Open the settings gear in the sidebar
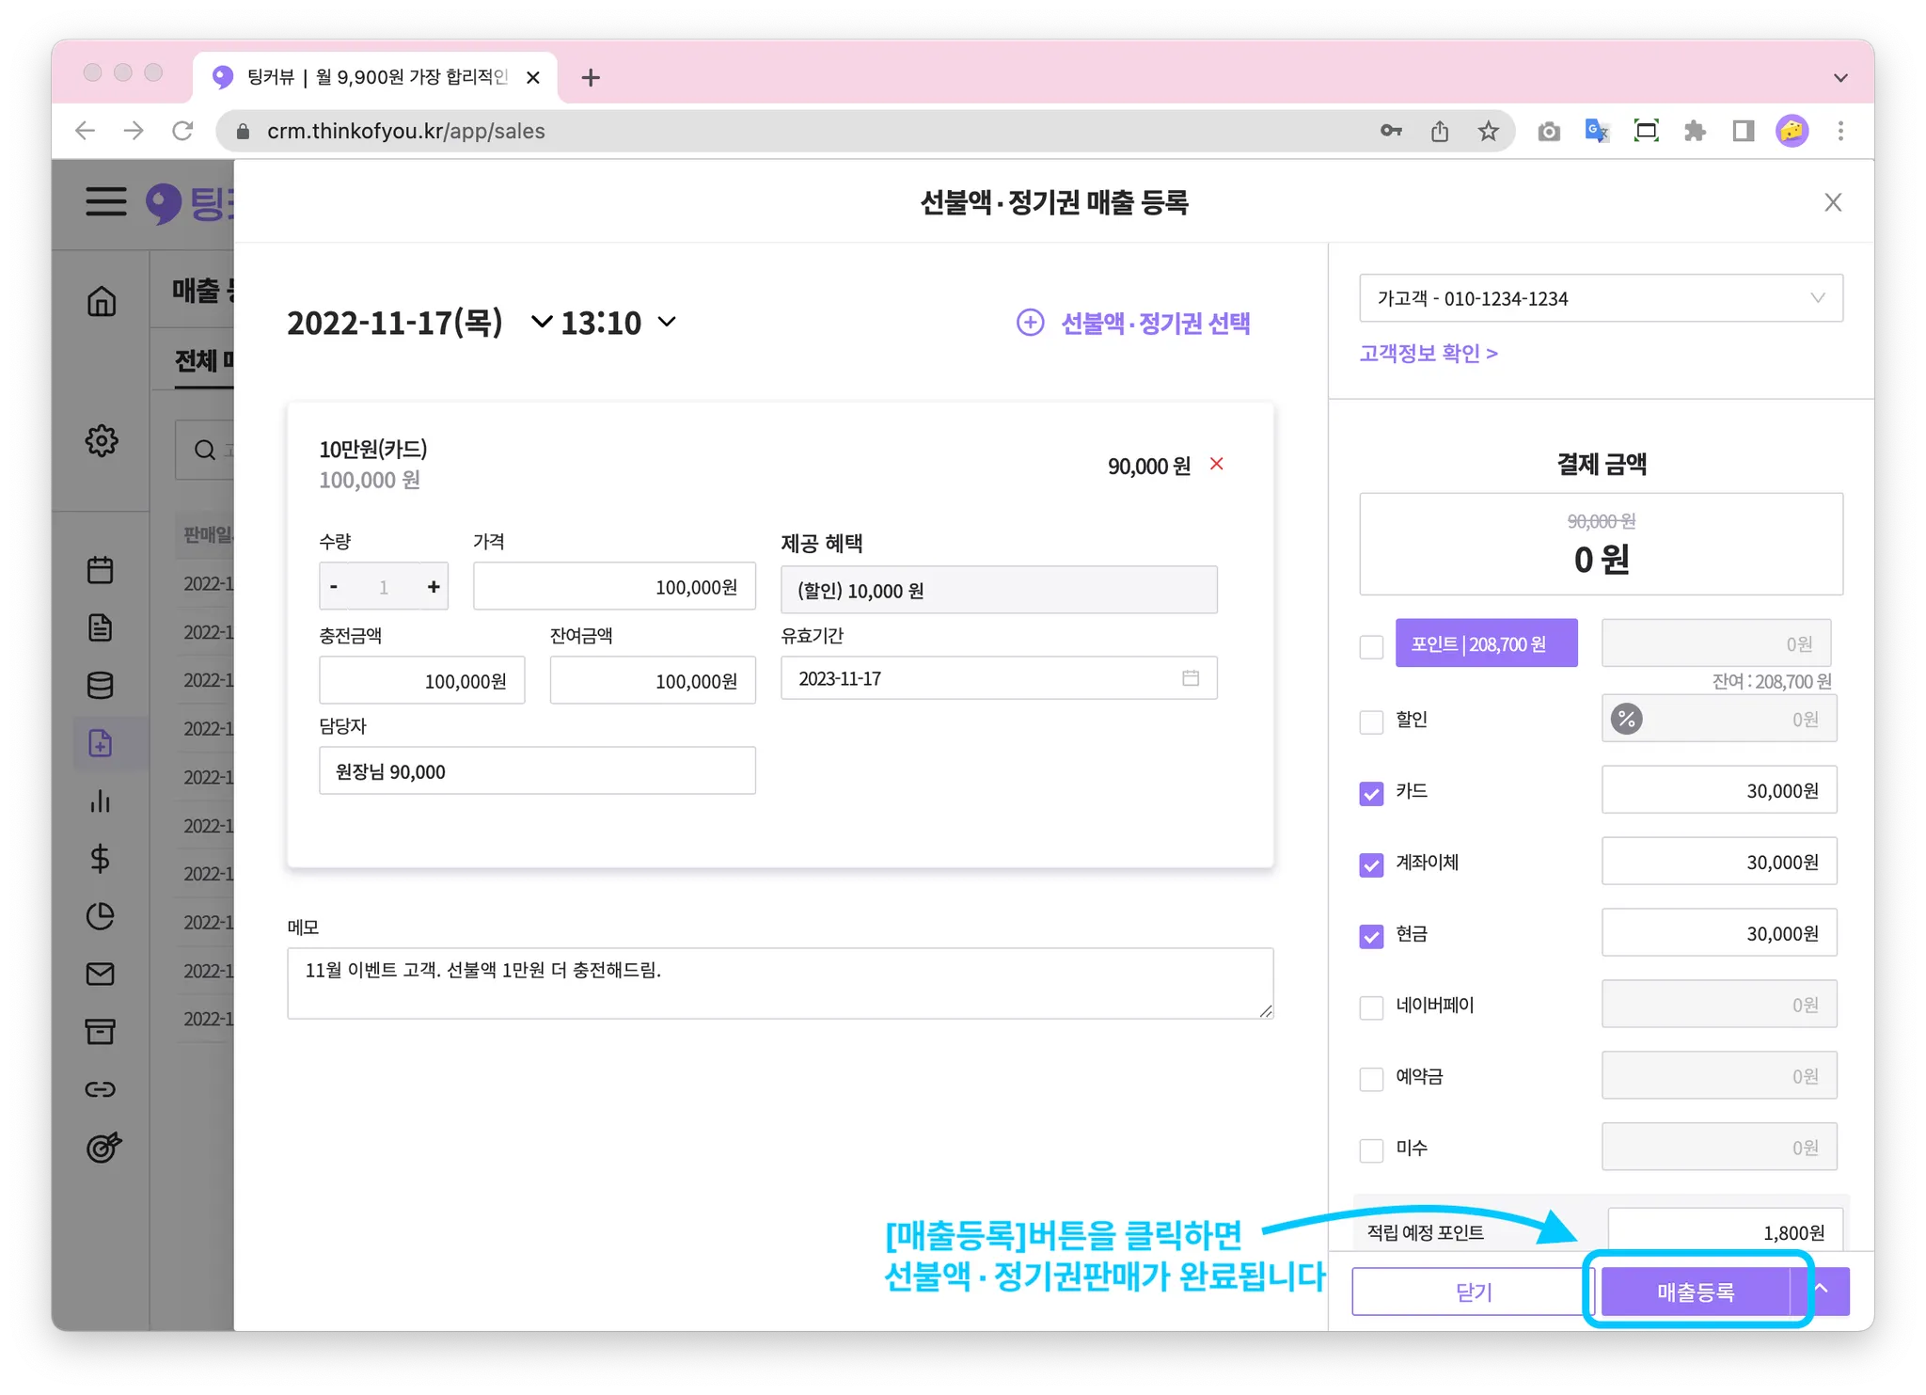 102,440
